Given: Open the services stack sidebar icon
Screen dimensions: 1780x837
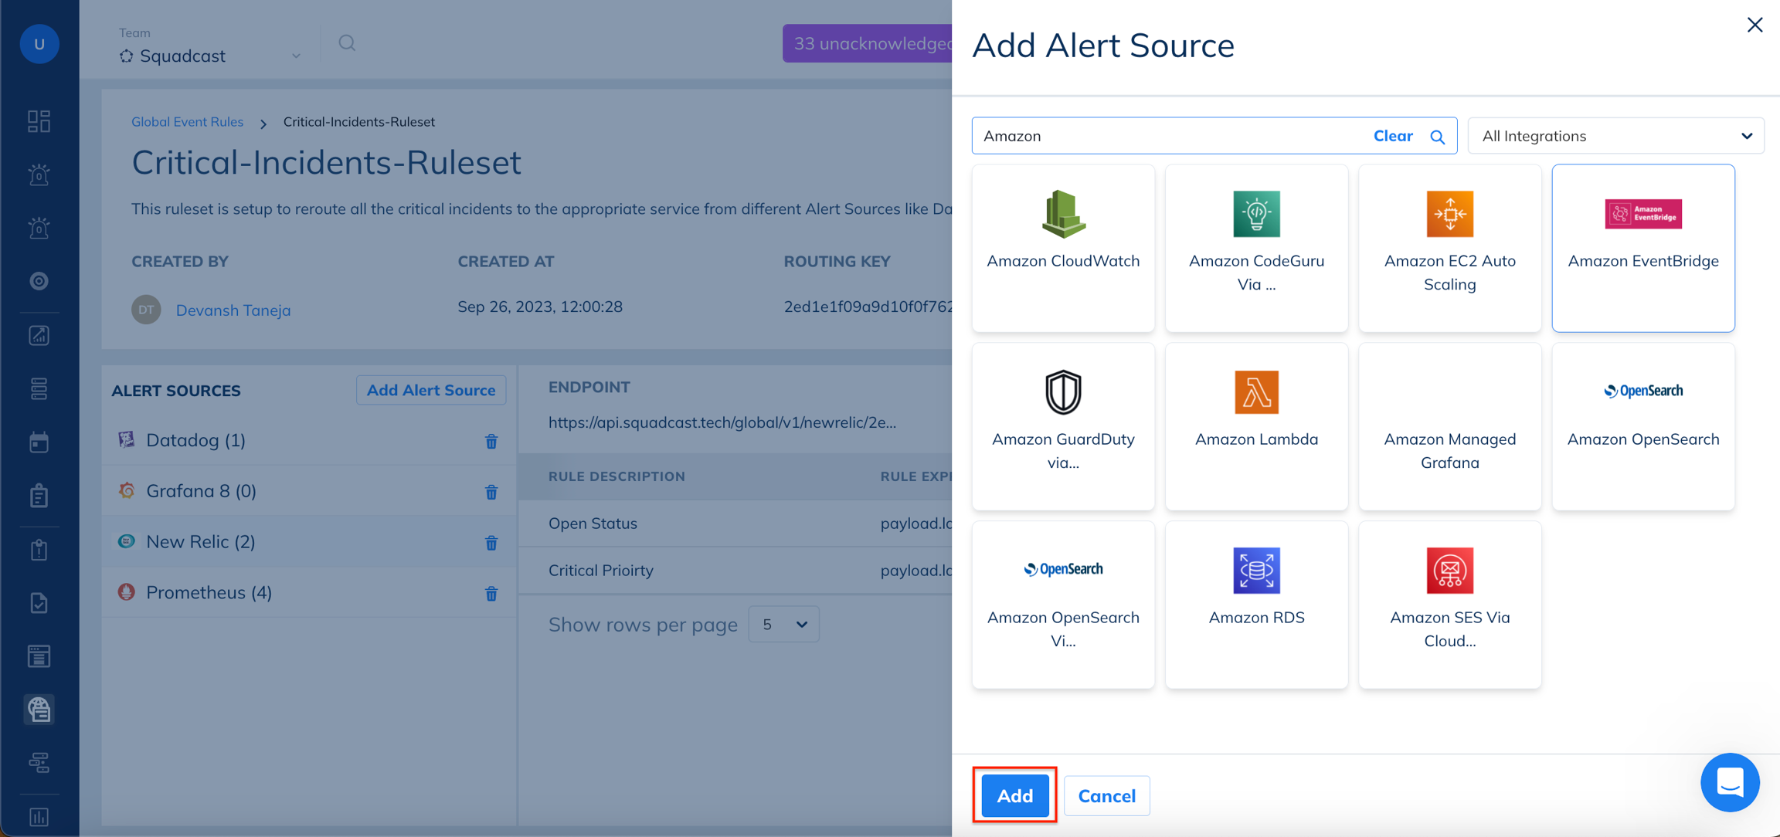Looking at the screenshot, I should click(39, 388).
